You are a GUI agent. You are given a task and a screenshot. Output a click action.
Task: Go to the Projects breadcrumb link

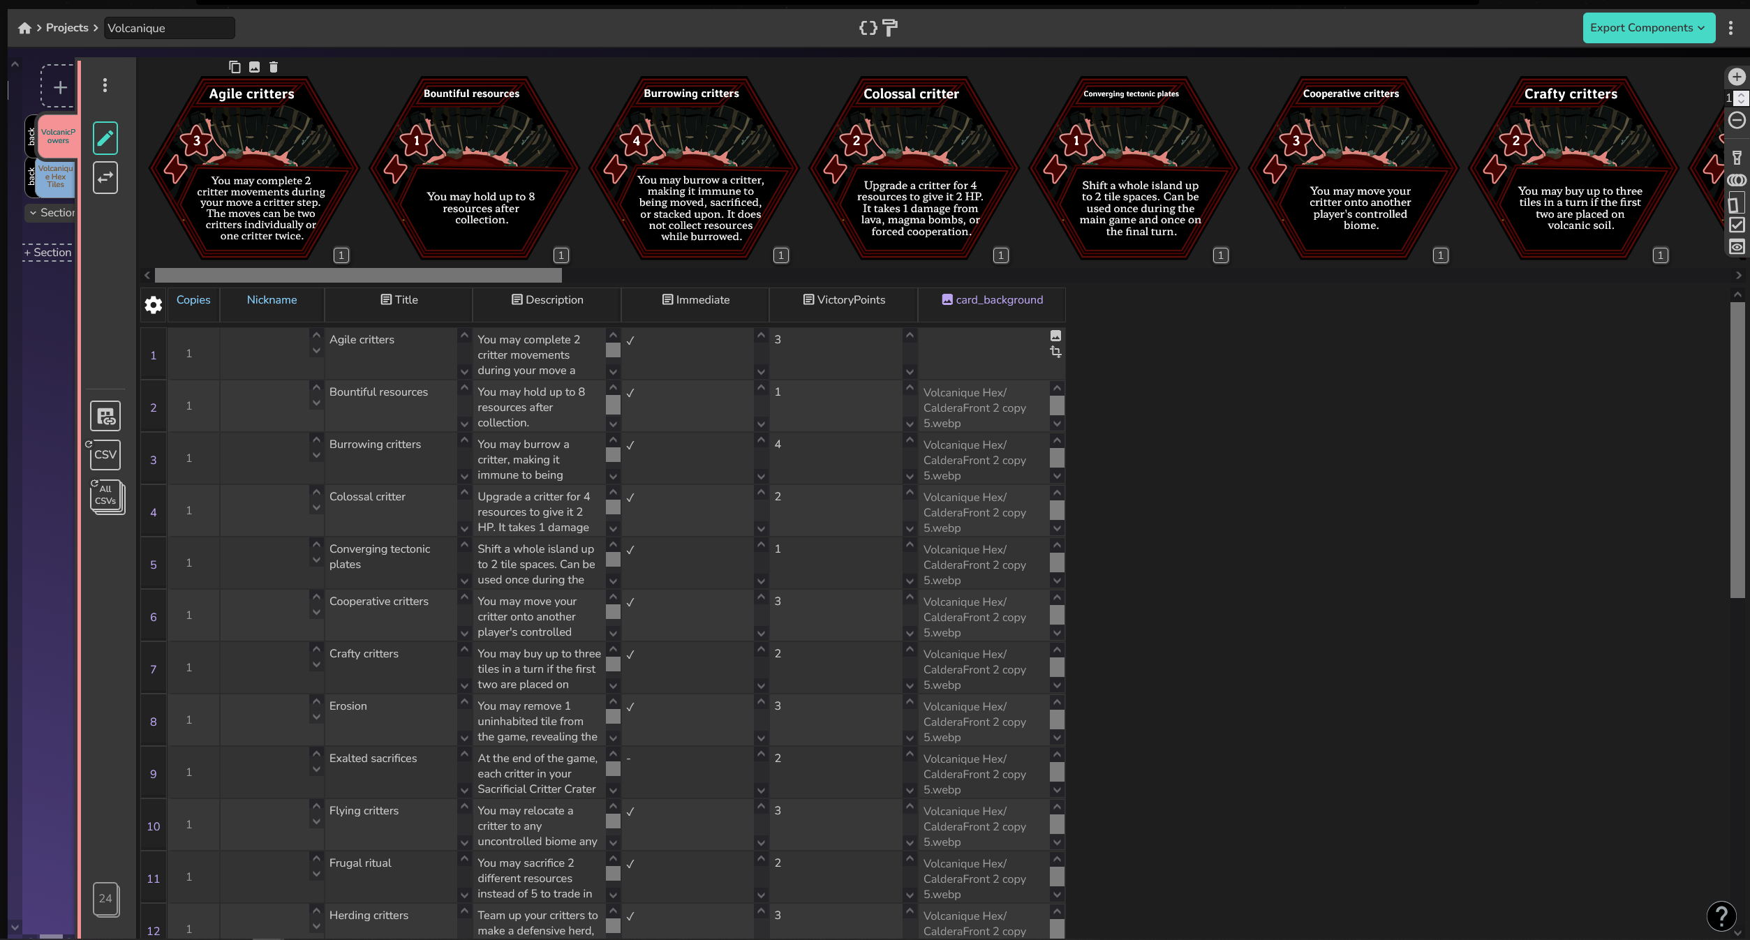coord(67,28)
